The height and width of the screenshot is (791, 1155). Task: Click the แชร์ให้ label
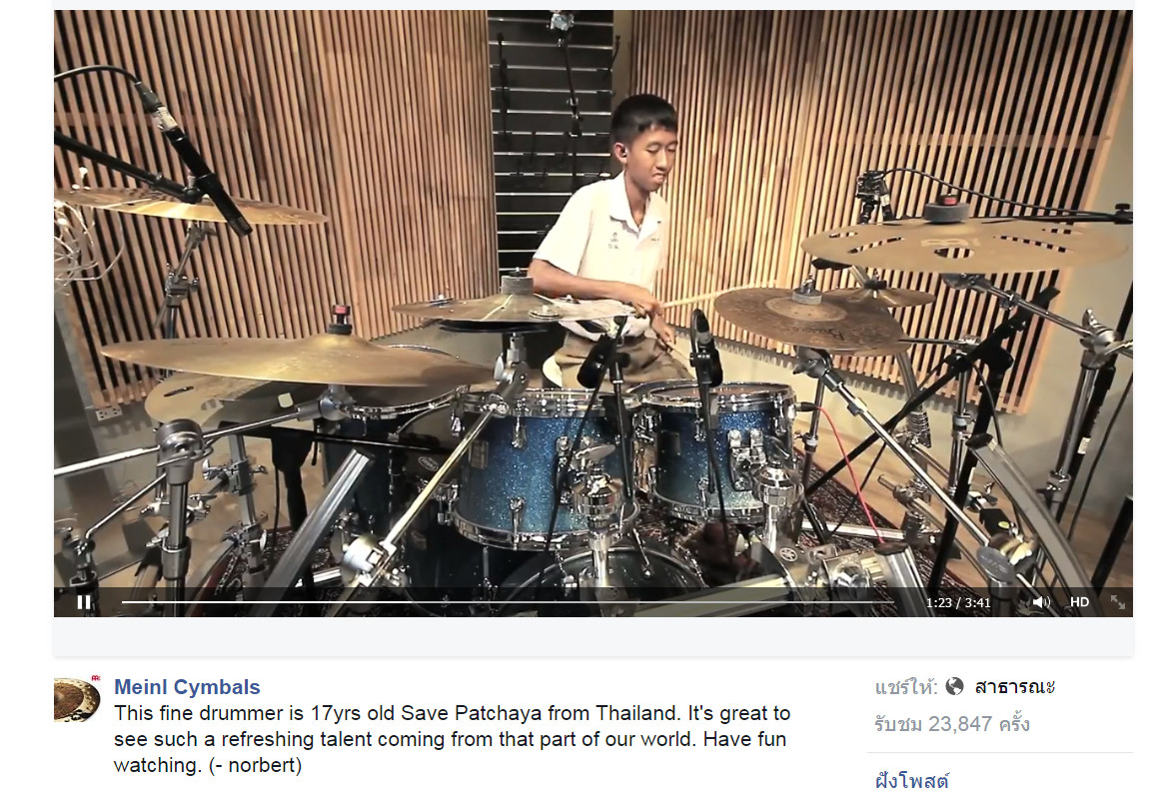point(905,686)
